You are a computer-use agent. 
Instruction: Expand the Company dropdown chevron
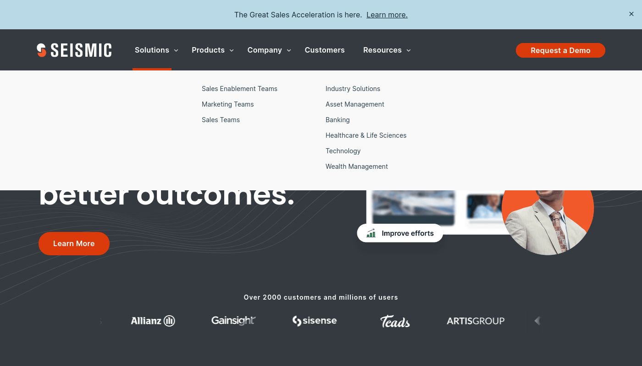click(289, 50)
